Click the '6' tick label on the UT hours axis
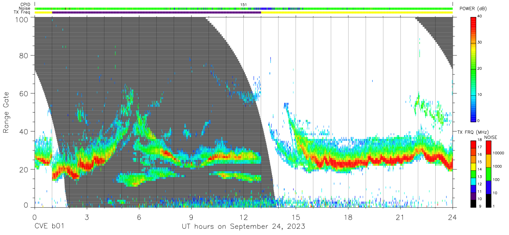 [139, 217]
